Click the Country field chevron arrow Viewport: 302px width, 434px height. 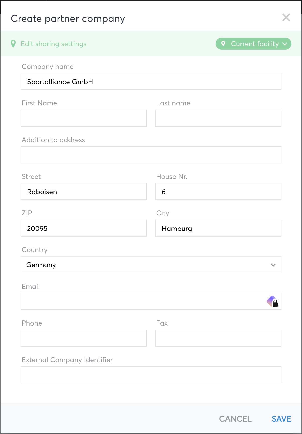[x=273, y=265]
